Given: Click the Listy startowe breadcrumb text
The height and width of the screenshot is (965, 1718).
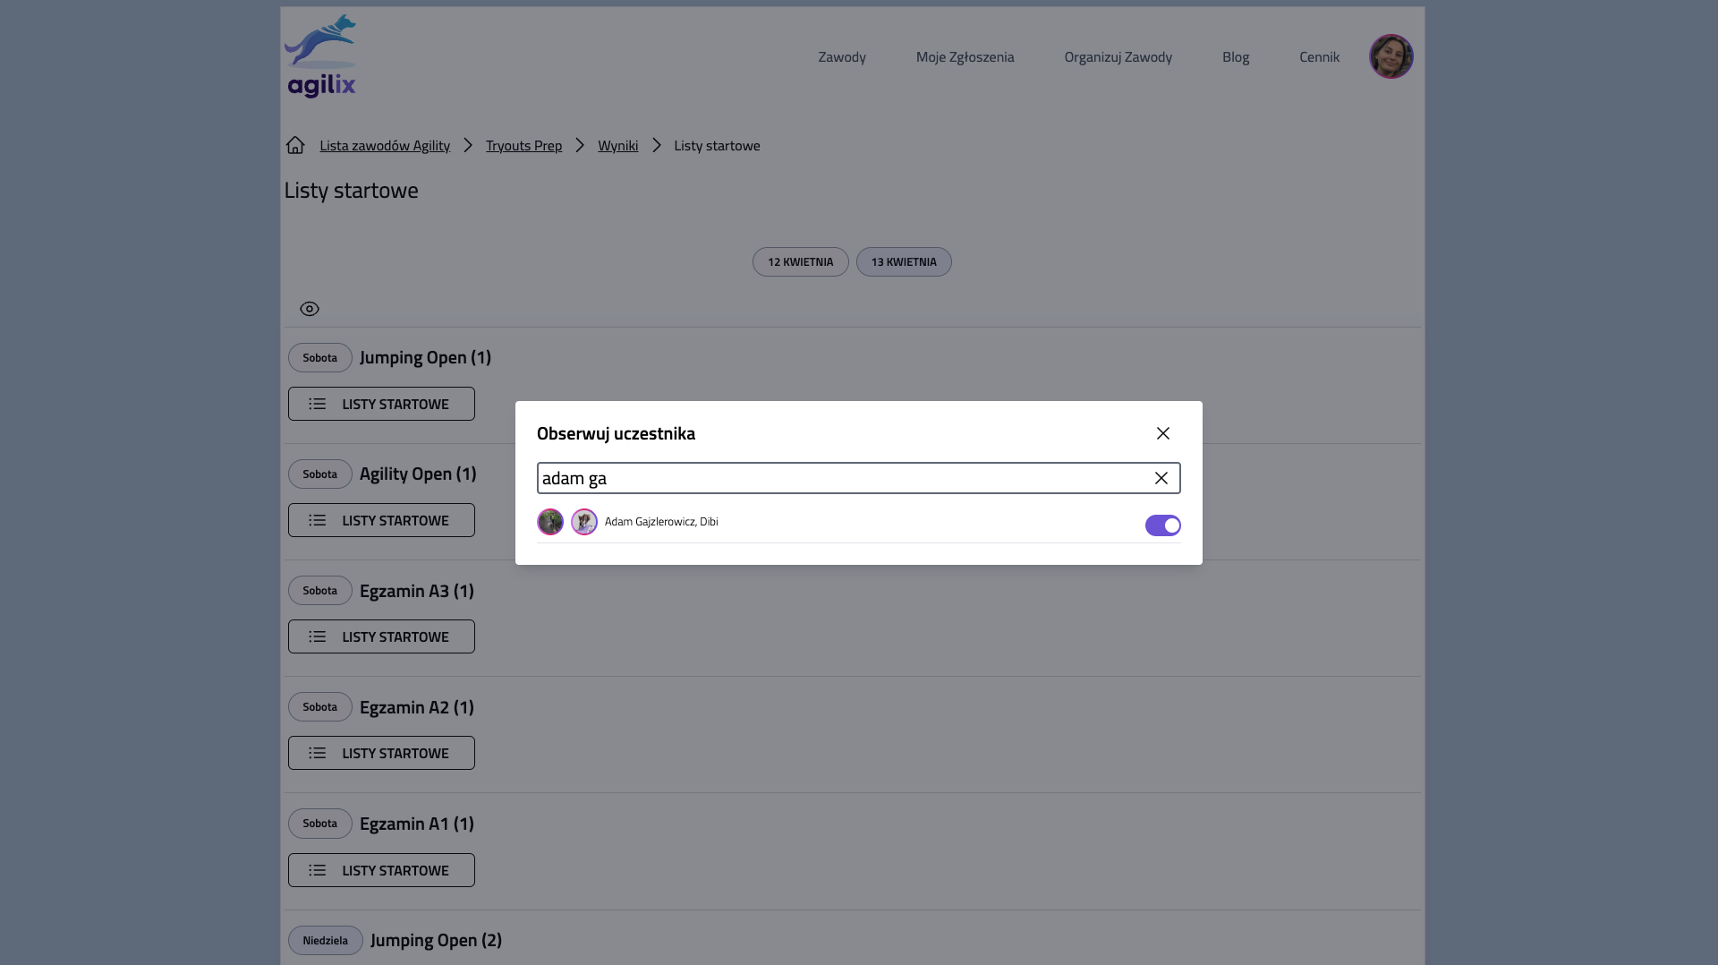Looking at the screenshot, I should [x=717, y=145].
